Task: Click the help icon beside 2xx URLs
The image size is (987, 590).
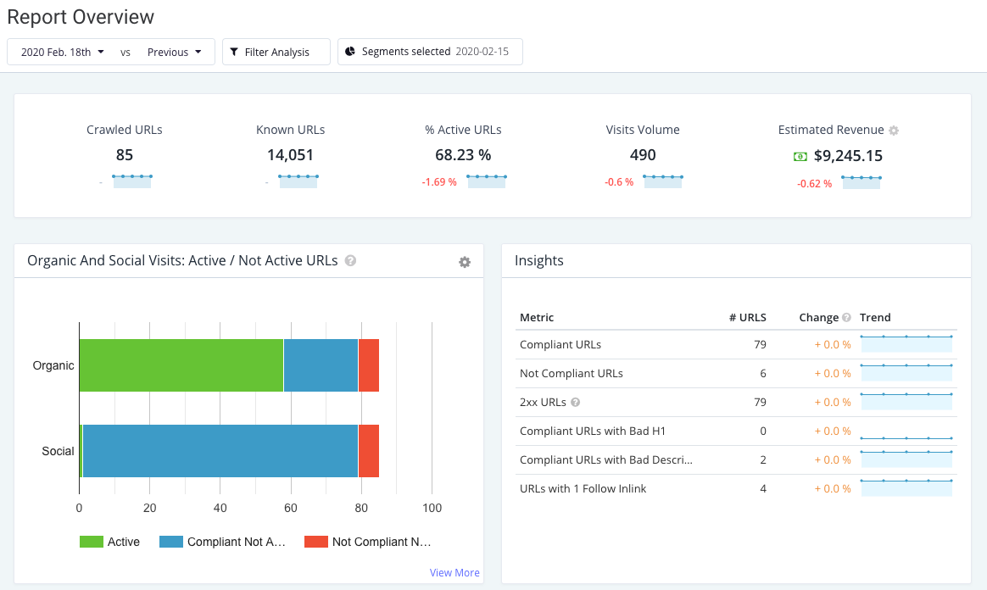Action: click(x=576, y=402)
